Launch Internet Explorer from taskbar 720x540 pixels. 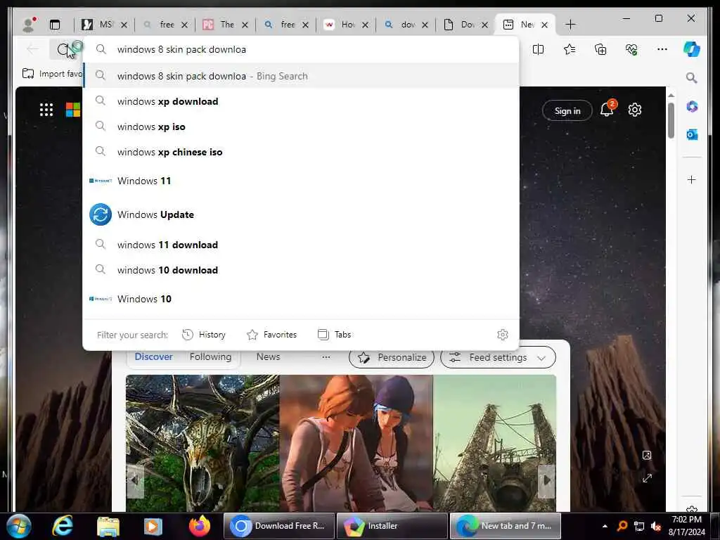click(63, 526)
